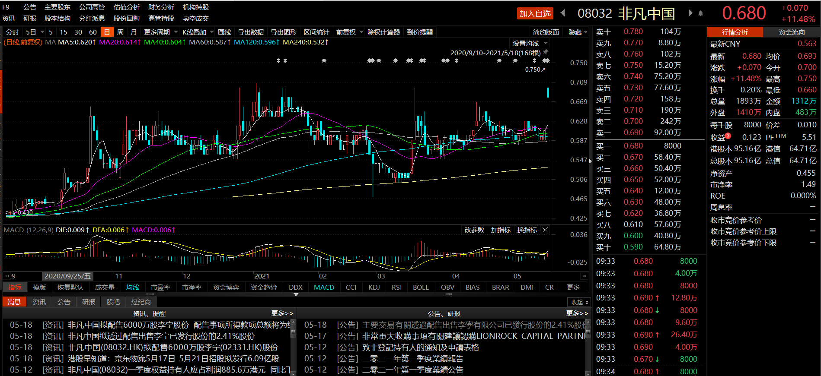Click the price alert bell icon
Screen dimensions: 821x376
point(701,13)
